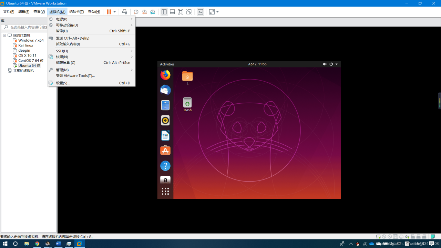
Task: Select Ubuntu 64 位 in the library
Action: pos(29,65)
